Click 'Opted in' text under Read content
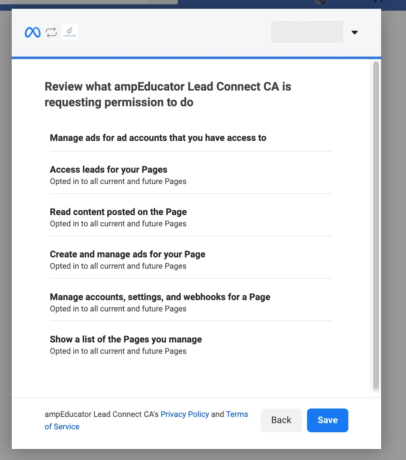This screenshot has width=406, height=460. (x=118, y=224)
